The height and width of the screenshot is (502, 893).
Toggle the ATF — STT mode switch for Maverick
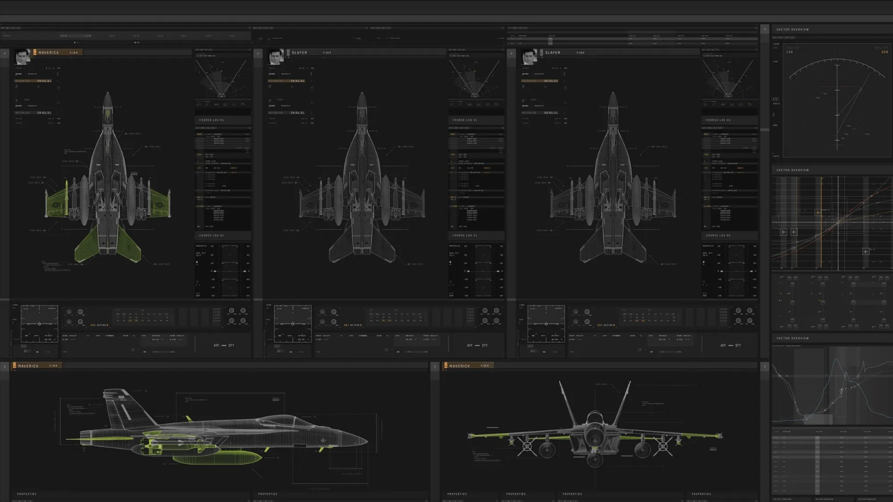tap(224, 346)
